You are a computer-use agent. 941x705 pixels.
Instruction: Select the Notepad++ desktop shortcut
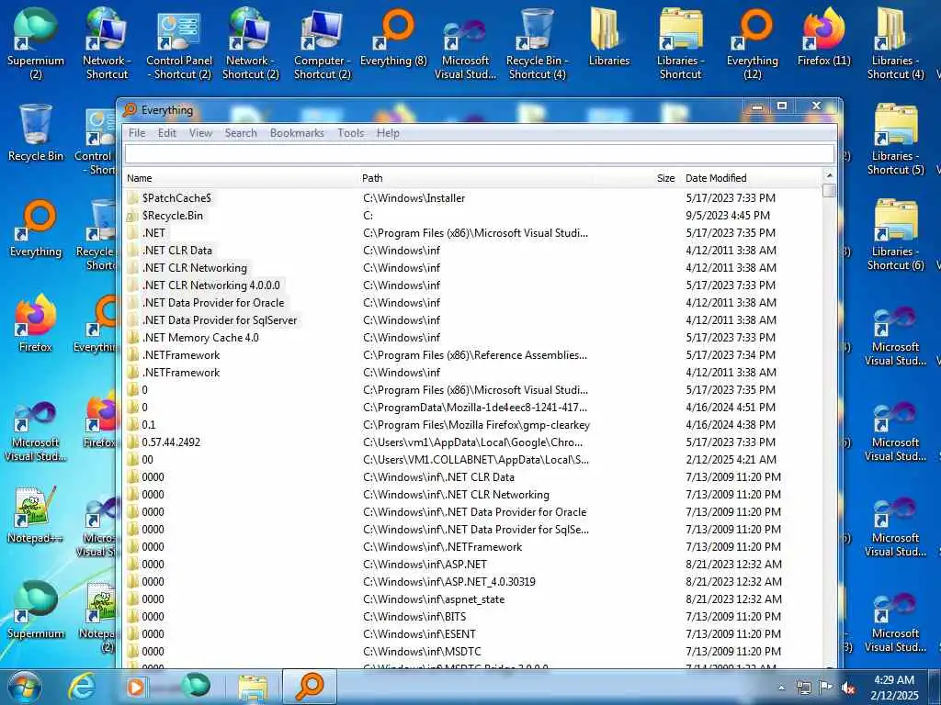pyautogui.click(x=36, y=515)
